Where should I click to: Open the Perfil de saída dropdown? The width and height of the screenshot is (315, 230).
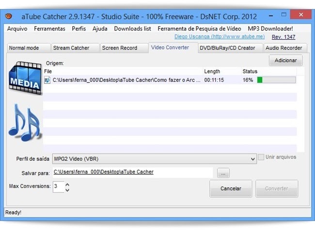tap(155, 159)
